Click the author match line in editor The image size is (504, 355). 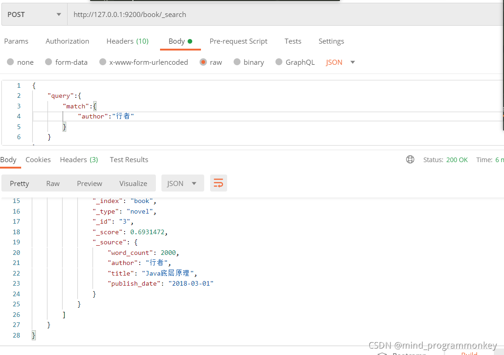tap(106, 116)
